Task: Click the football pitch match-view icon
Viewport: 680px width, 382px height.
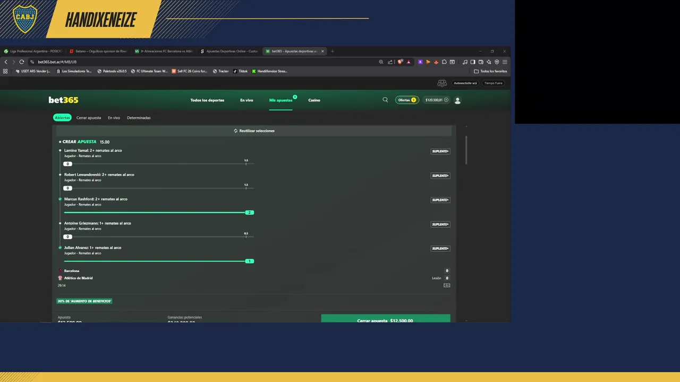Action: click(x=447, y=285)
